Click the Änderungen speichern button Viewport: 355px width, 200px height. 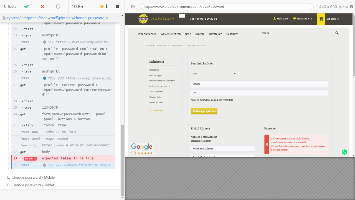[x=204, y=111]
